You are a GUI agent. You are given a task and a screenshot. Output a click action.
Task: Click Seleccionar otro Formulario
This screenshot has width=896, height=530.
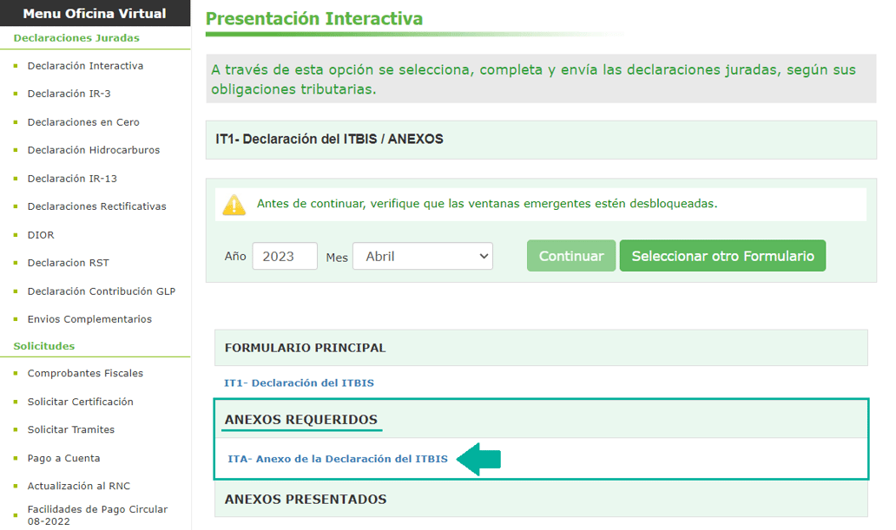722,255
